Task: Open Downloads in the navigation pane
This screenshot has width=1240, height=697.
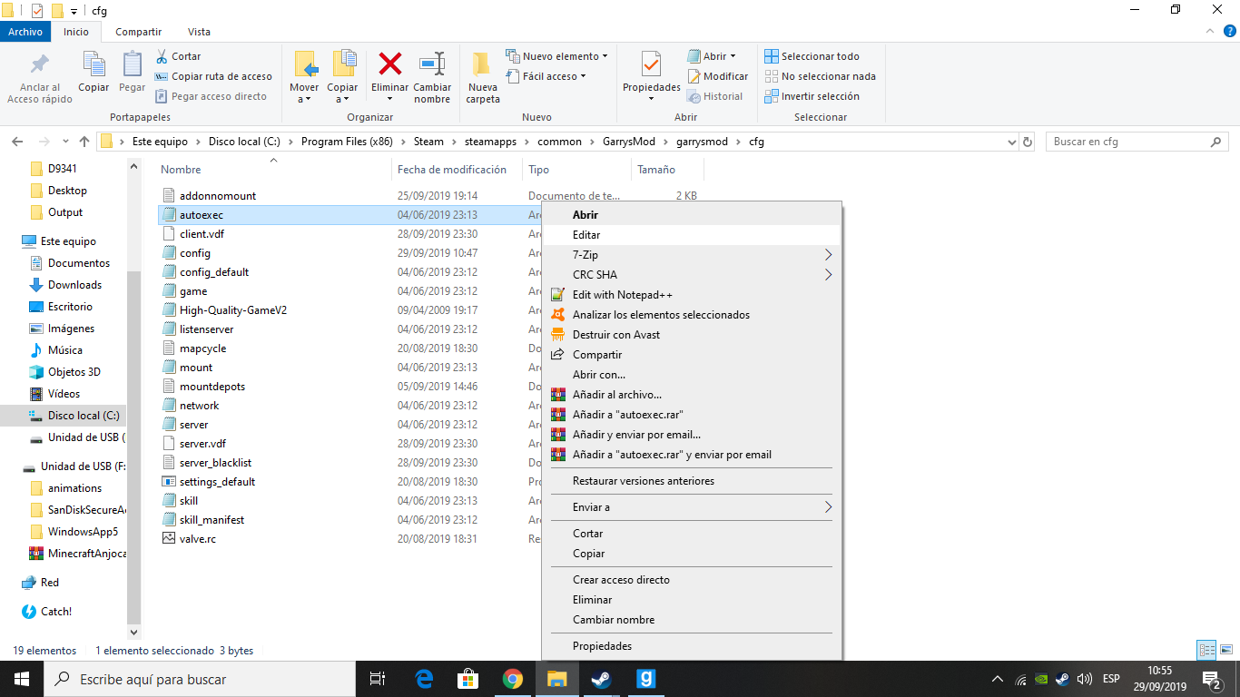Action: click(74, 285)
